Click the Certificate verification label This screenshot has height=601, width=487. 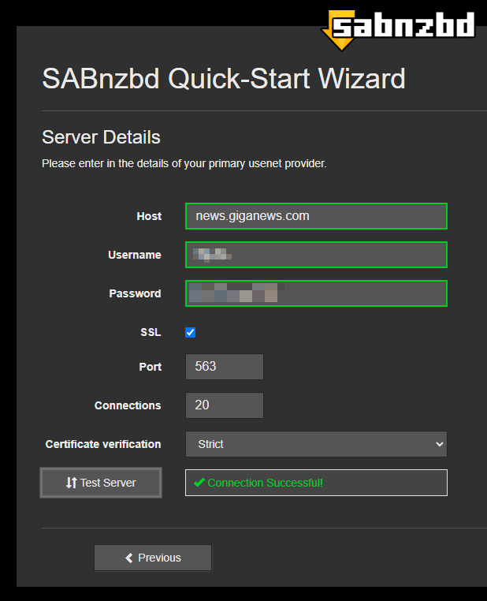tap(103, 444)
